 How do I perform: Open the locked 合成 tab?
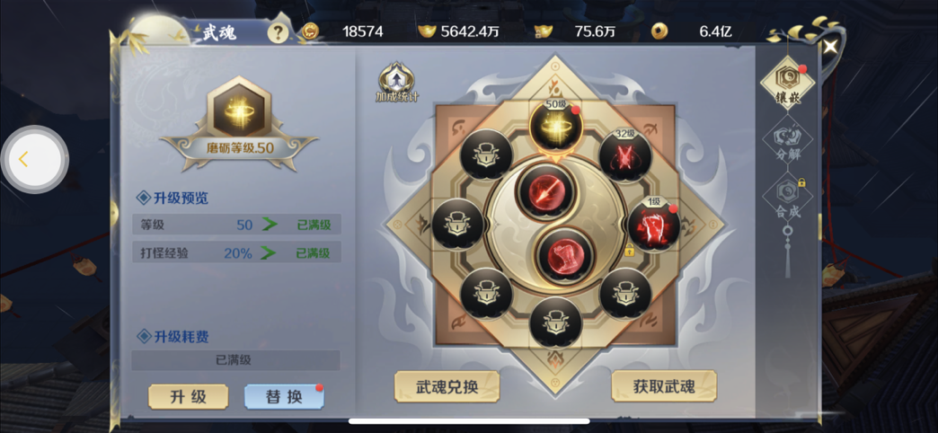tap(787, 198)
